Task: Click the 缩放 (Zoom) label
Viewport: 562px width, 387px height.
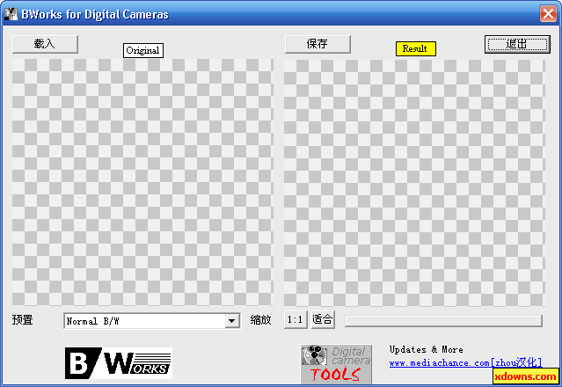Action: pos(260,319)
